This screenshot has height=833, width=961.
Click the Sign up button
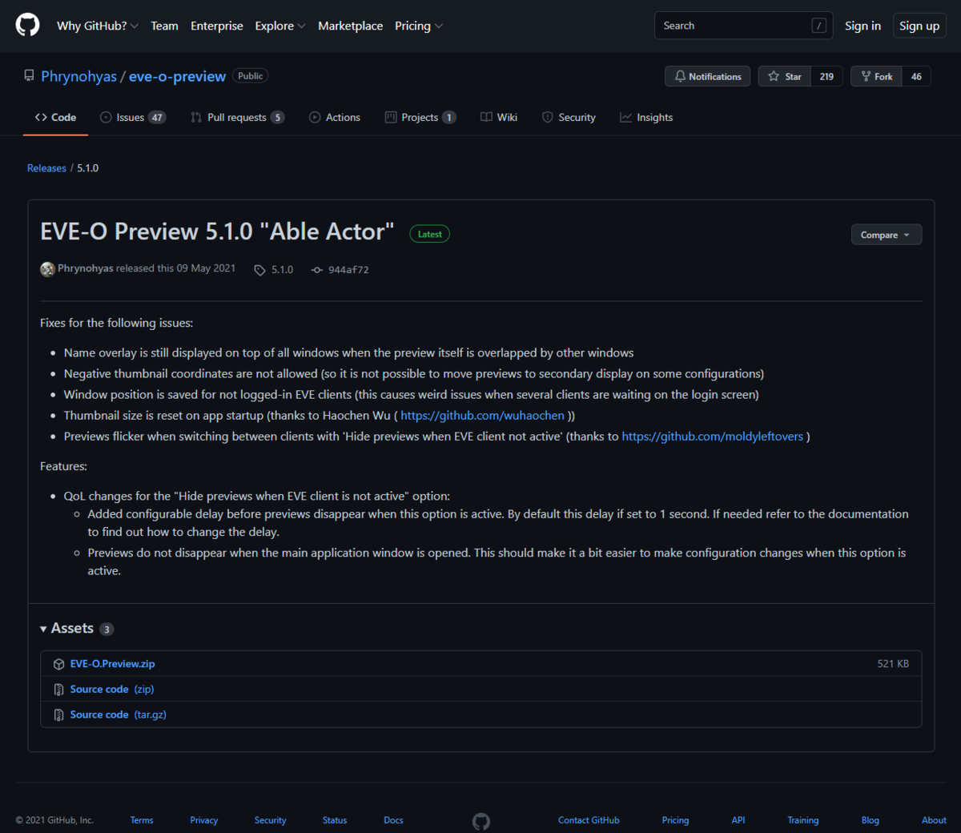(x=919, y=26)
